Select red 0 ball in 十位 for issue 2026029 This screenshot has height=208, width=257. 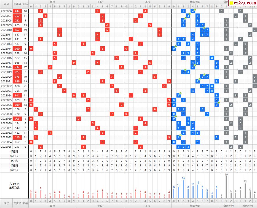pos(79,118)
